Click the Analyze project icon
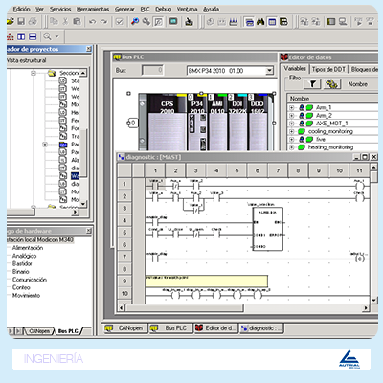 click(x=146, y=22)
